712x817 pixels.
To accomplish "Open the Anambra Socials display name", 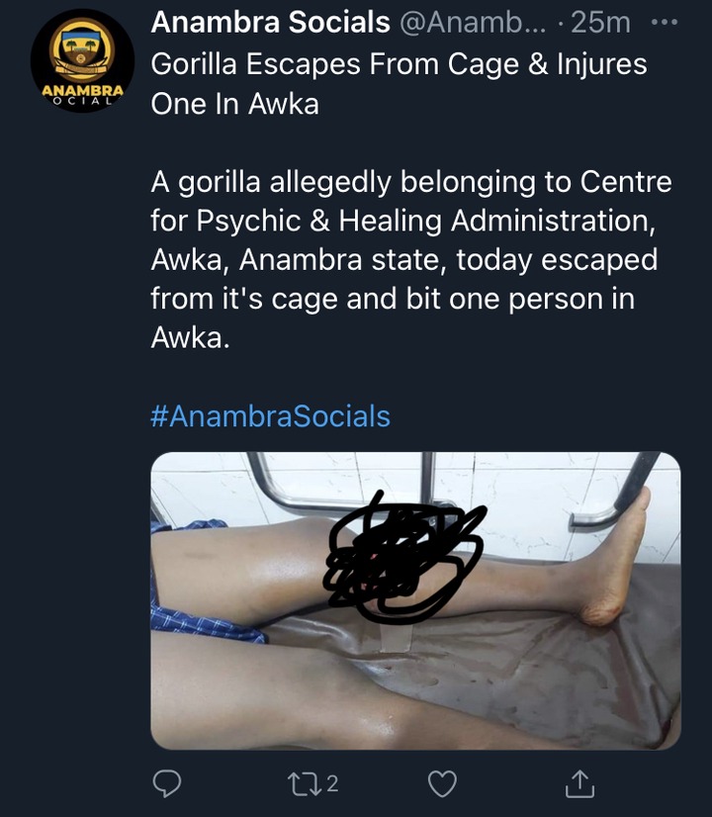I will tap(270, 23).
